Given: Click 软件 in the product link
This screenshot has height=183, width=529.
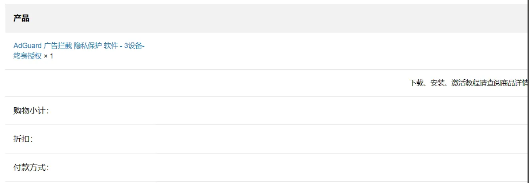Looking at the screenshot, I should 110,46.
